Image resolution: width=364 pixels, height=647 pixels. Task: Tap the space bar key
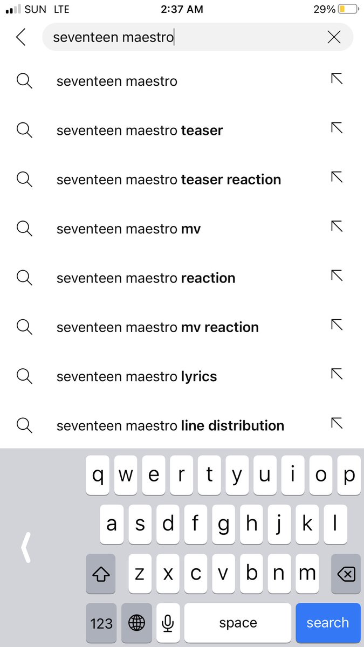(x=238, y=623)
